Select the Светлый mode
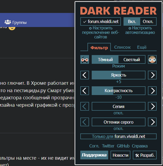 [132, 60]
